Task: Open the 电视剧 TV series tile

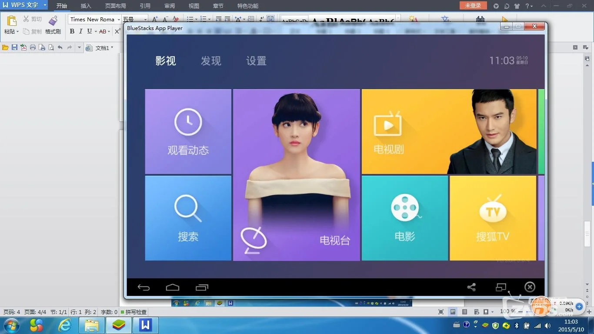Action: pyautogui.click(x=449, y=131)
